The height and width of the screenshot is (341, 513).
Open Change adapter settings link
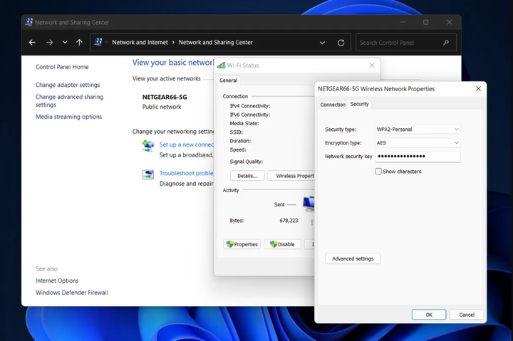coord(68,85)
